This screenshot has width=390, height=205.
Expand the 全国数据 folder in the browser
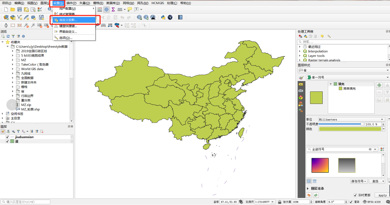[x=13, y=78]
